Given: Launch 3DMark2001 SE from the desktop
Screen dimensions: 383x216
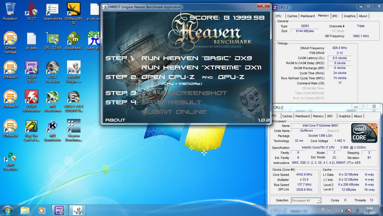Looking at the screenshot, I should click(x=74, y=13).
